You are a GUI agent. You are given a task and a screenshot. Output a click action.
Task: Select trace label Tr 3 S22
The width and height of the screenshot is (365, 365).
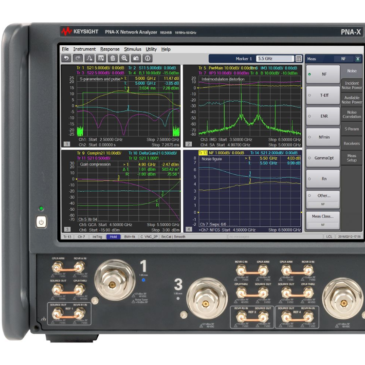pos(100,73)
